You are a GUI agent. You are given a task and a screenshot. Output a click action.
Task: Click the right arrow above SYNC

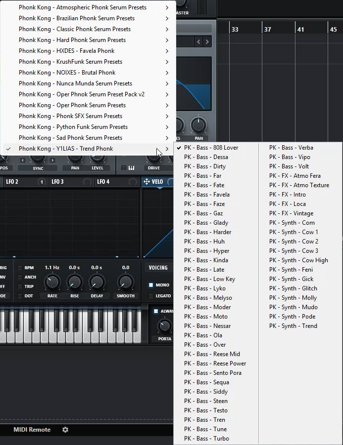52,160
